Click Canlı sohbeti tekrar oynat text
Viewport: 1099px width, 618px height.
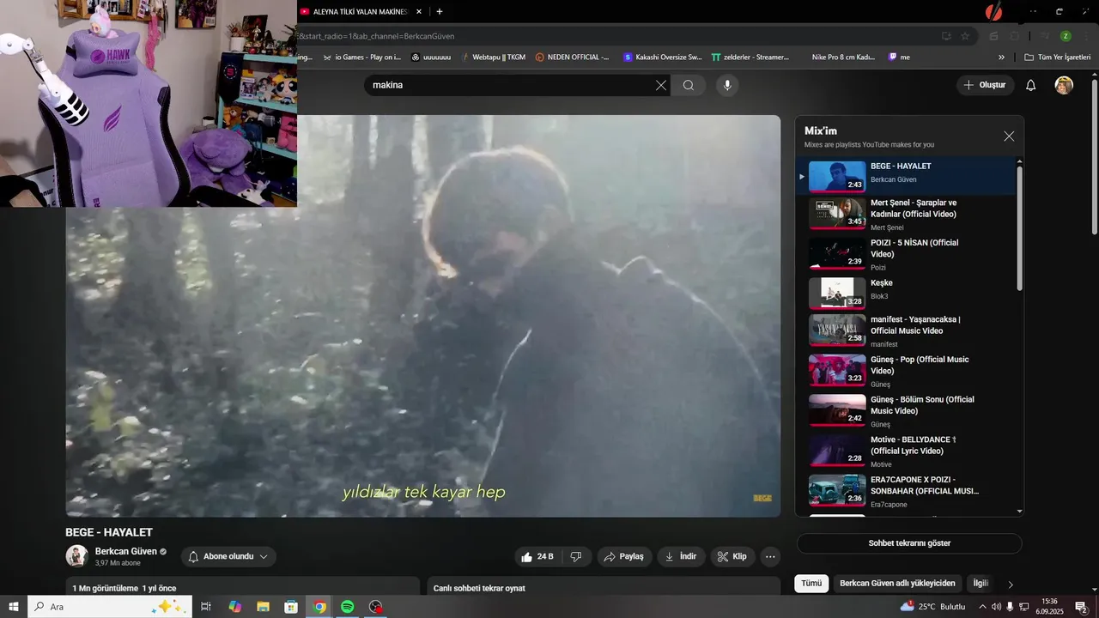tap(479, 588)
